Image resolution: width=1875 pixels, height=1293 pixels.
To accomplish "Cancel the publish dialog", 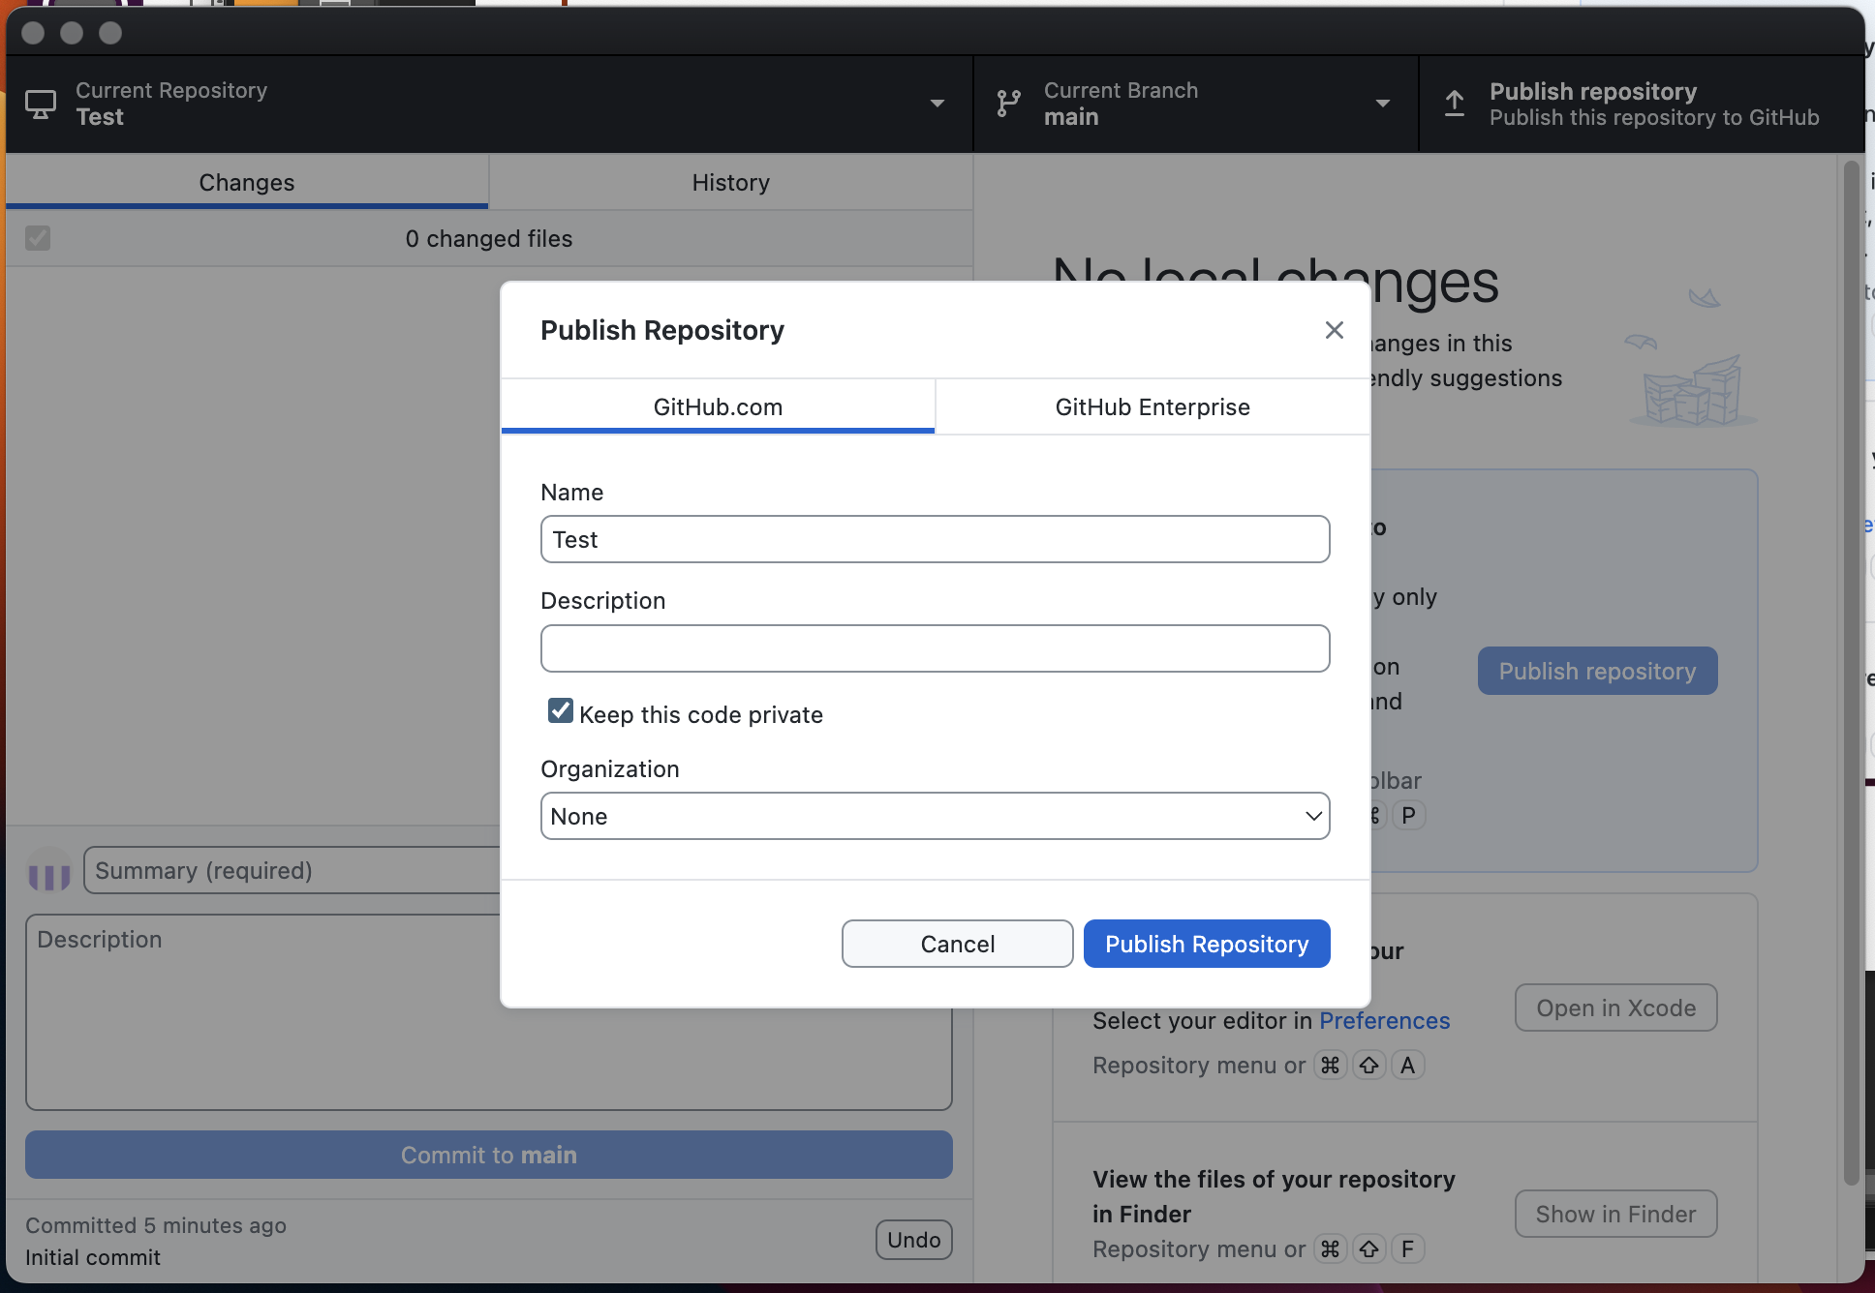I will point(957,944).
